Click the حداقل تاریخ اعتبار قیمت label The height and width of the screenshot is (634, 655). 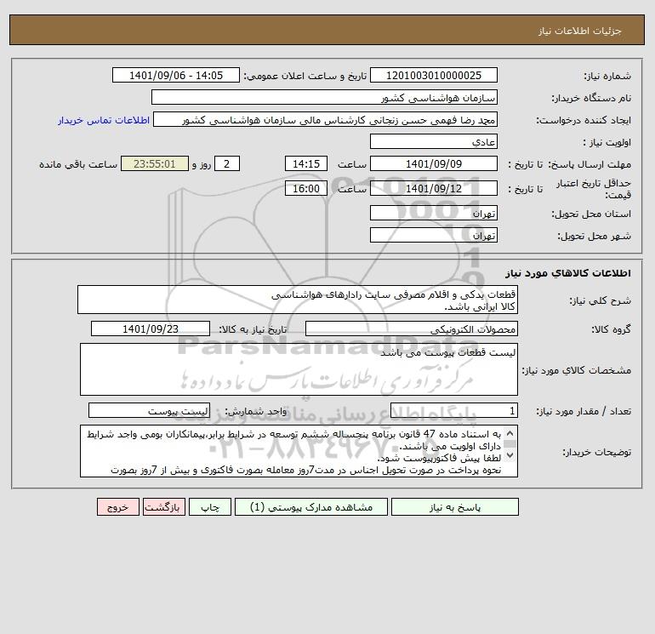click(594, 189)
